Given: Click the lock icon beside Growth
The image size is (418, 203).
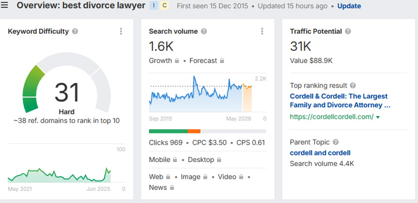Looking at the screenshot, I should tap(177, 61).
